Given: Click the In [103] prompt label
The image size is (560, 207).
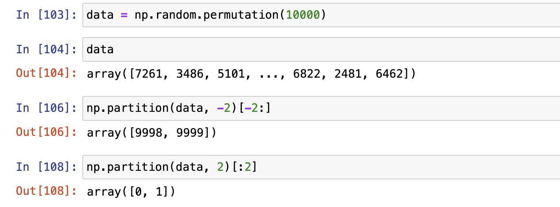Looking at the screenshot, I should [46, 15].
